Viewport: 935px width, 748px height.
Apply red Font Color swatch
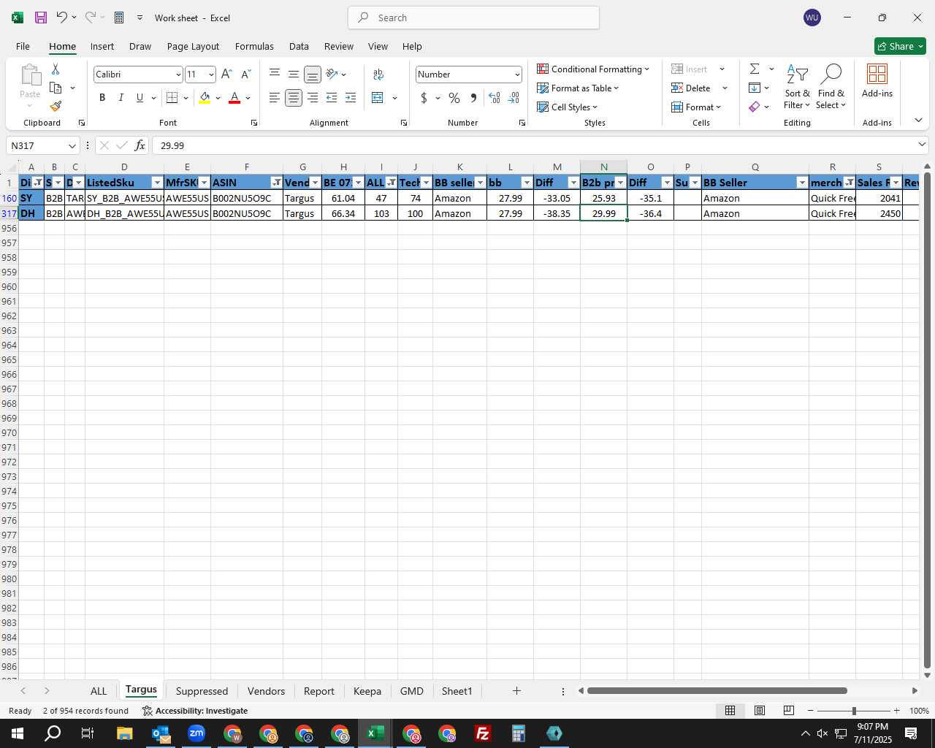coord(234,98)
